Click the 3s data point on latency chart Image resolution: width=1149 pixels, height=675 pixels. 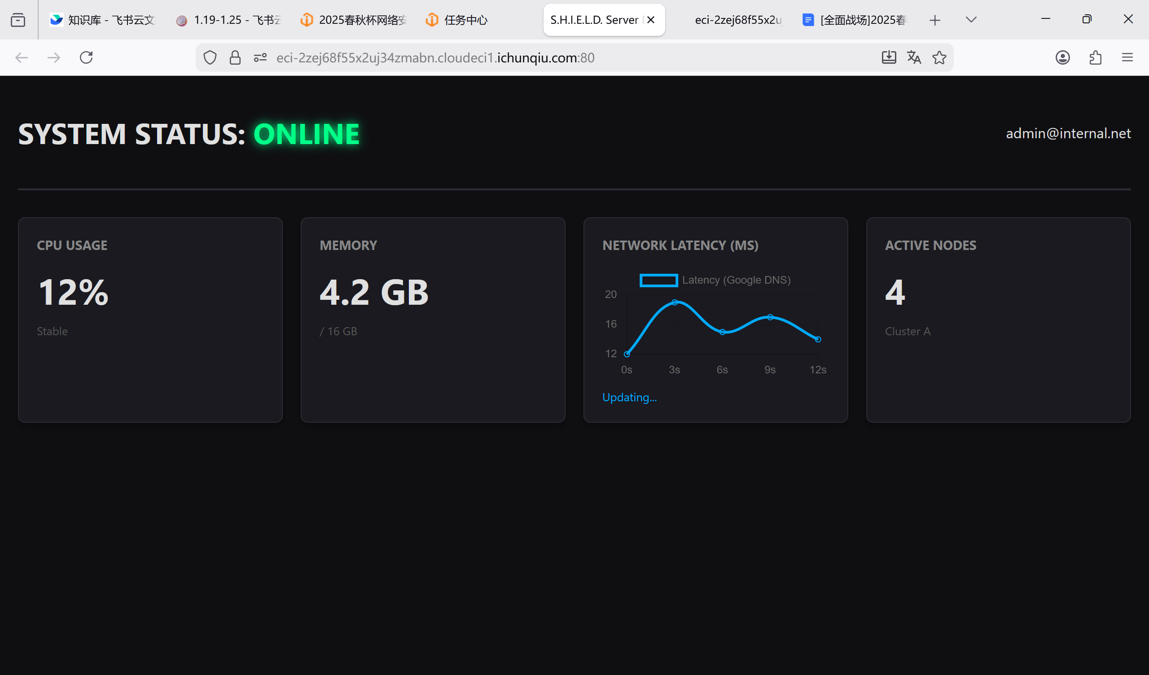[674, 302]
